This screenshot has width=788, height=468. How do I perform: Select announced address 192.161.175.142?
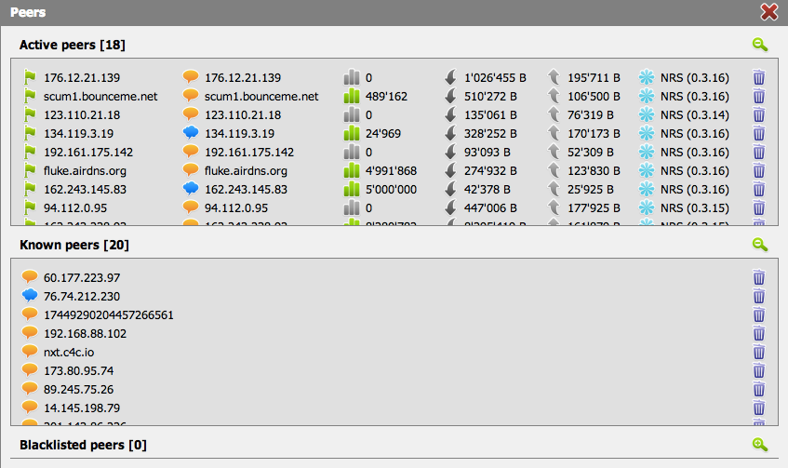coord(249,153)
